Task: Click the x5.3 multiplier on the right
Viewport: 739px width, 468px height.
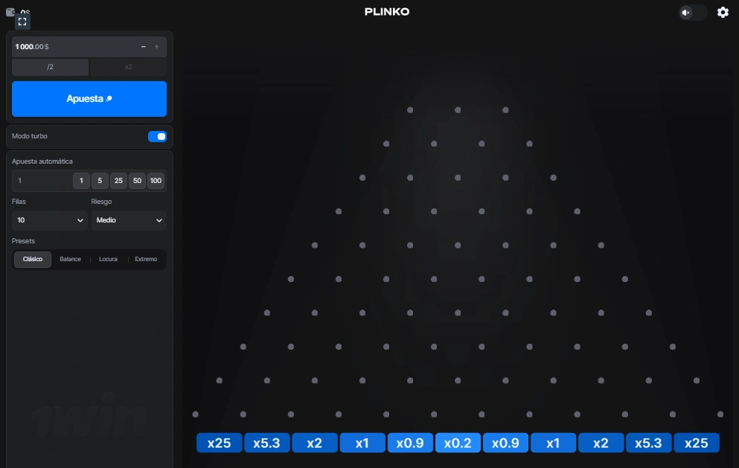Action: (648, 443)
